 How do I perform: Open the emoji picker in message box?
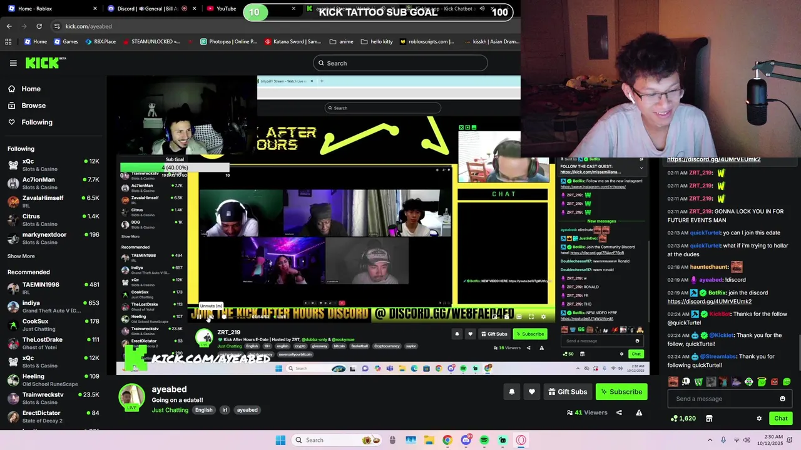[782, 399]
